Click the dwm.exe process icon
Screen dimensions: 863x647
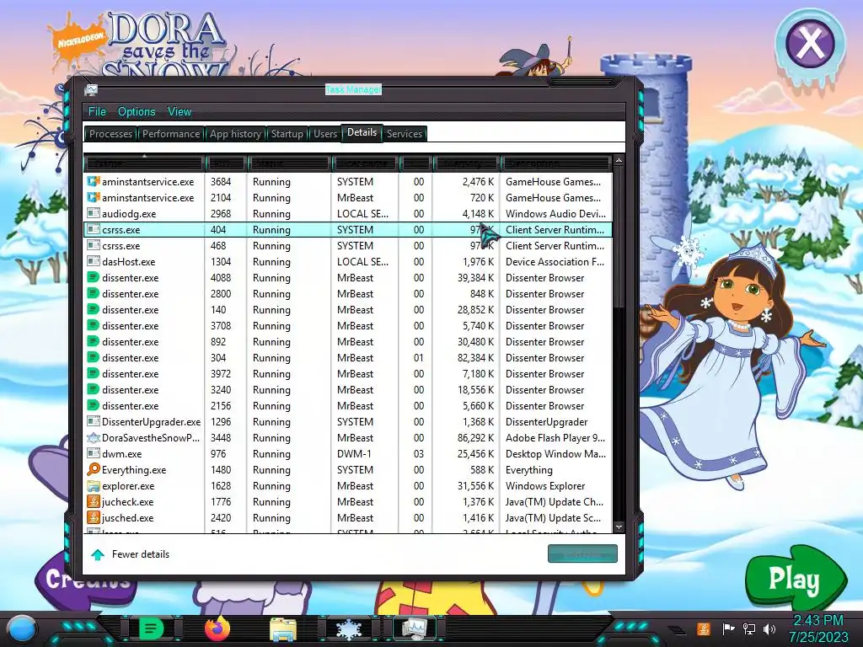[94, 453]
